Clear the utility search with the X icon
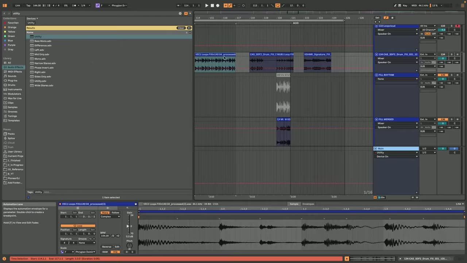Screen dimensions: 467x263 click(180, 14)
